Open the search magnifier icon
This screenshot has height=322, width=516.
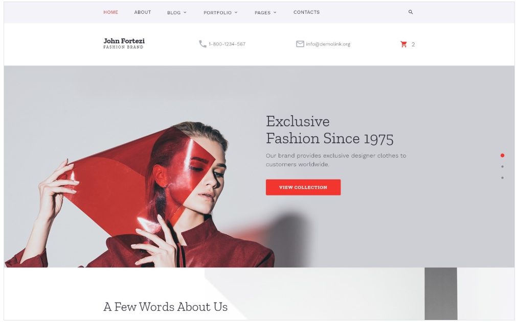(410, 12)
